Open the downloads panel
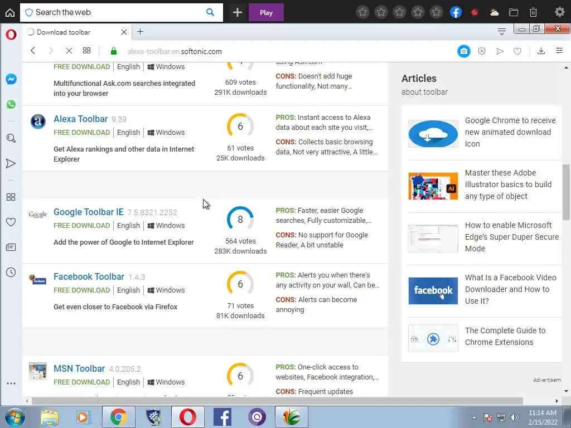Image resolution: width=571 pixels, height=428 pixels. 541,51
